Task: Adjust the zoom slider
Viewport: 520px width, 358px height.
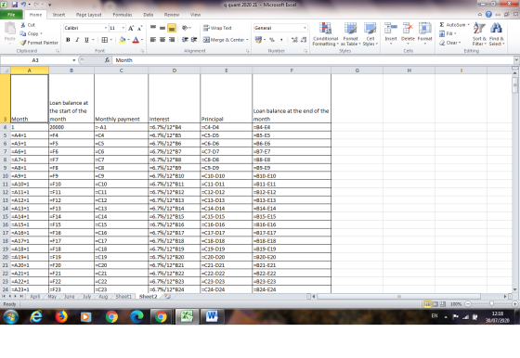Action: [491, 303]
